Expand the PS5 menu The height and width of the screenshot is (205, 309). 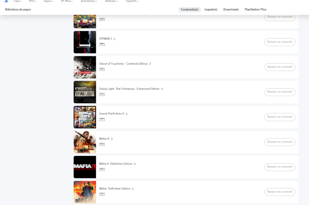click(32, 1)
